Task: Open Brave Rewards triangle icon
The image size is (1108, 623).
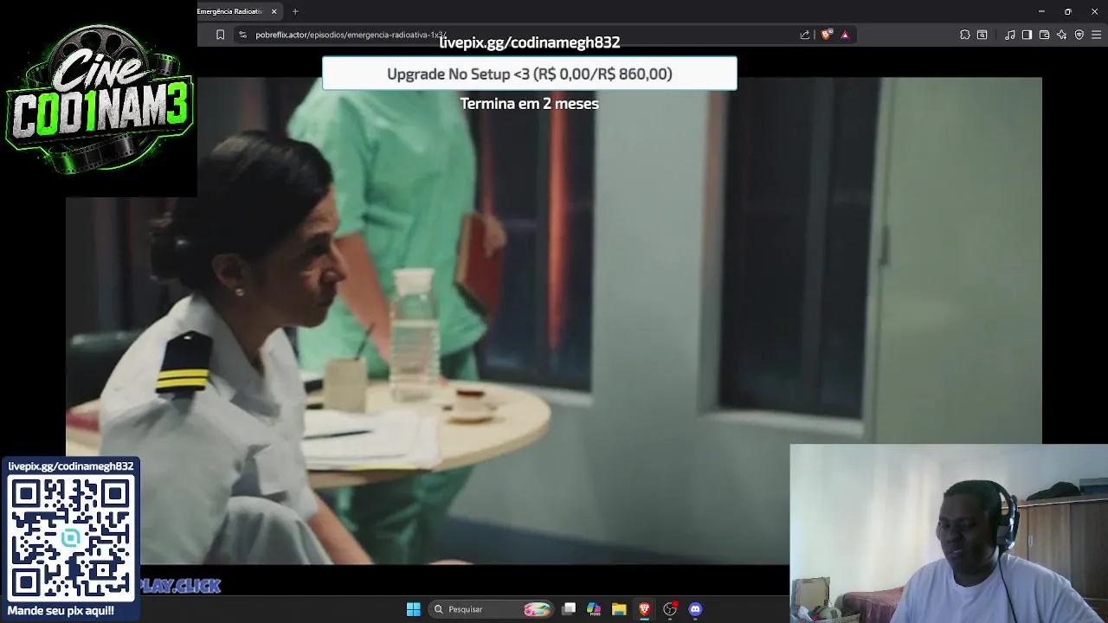Action: coord(845,35)
